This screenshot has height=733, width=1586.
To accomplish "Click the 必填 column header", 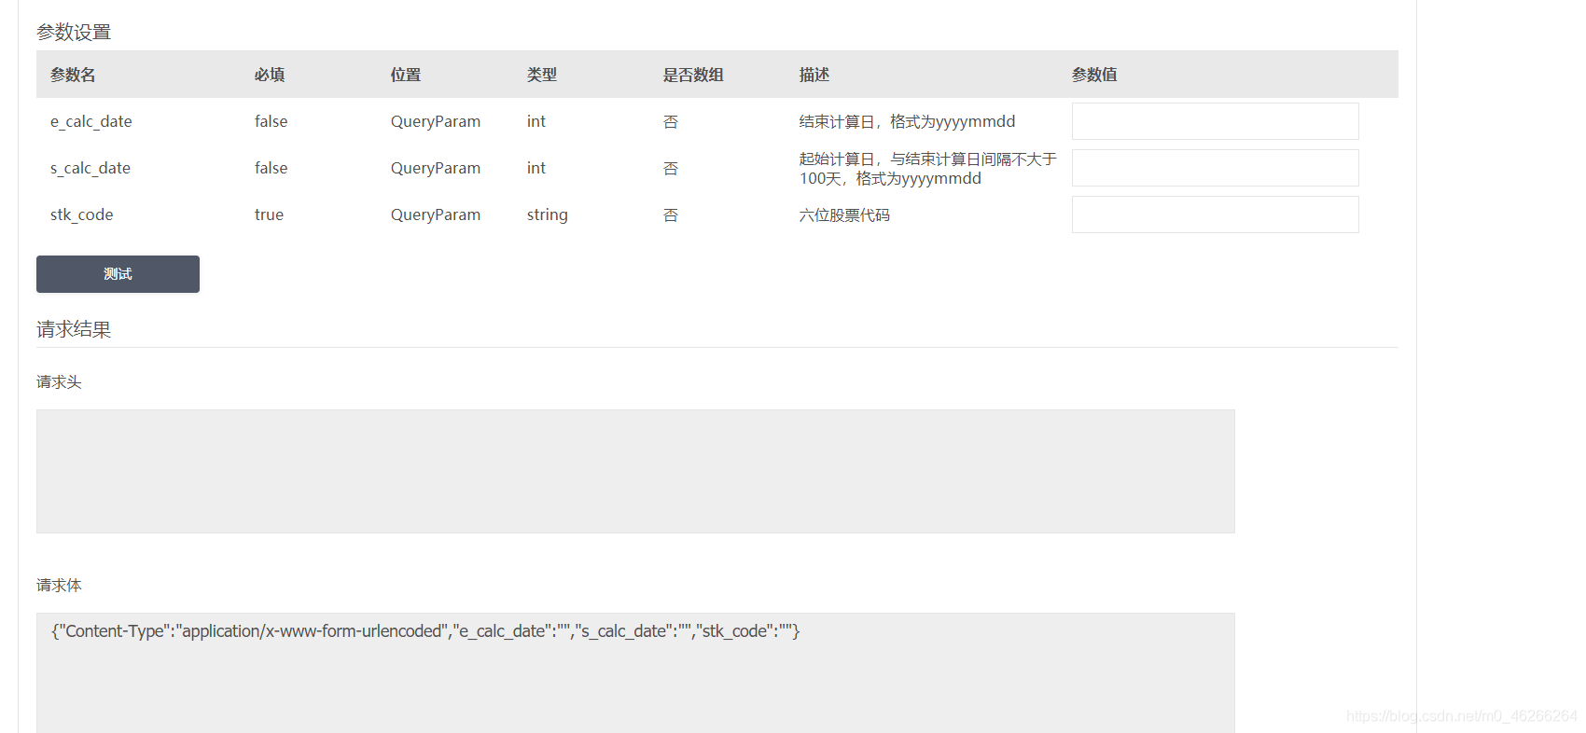I will click(270, 75).
